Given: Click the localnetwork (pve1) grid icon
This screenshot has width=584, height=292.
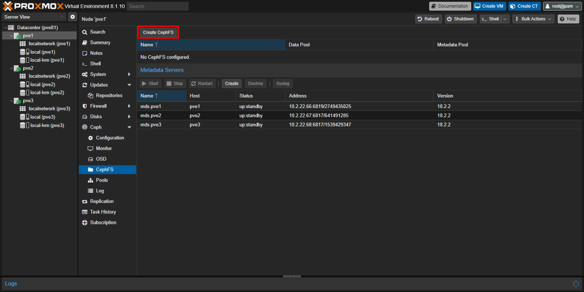Looking at the screenshot, I should [22, 44].
